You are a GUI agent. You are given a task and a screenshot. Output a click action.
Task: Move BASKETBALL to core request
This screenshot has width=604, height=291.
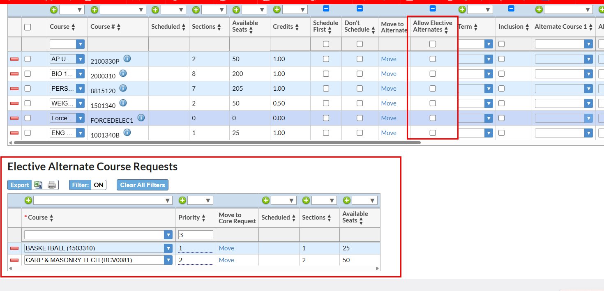point(226,248)
